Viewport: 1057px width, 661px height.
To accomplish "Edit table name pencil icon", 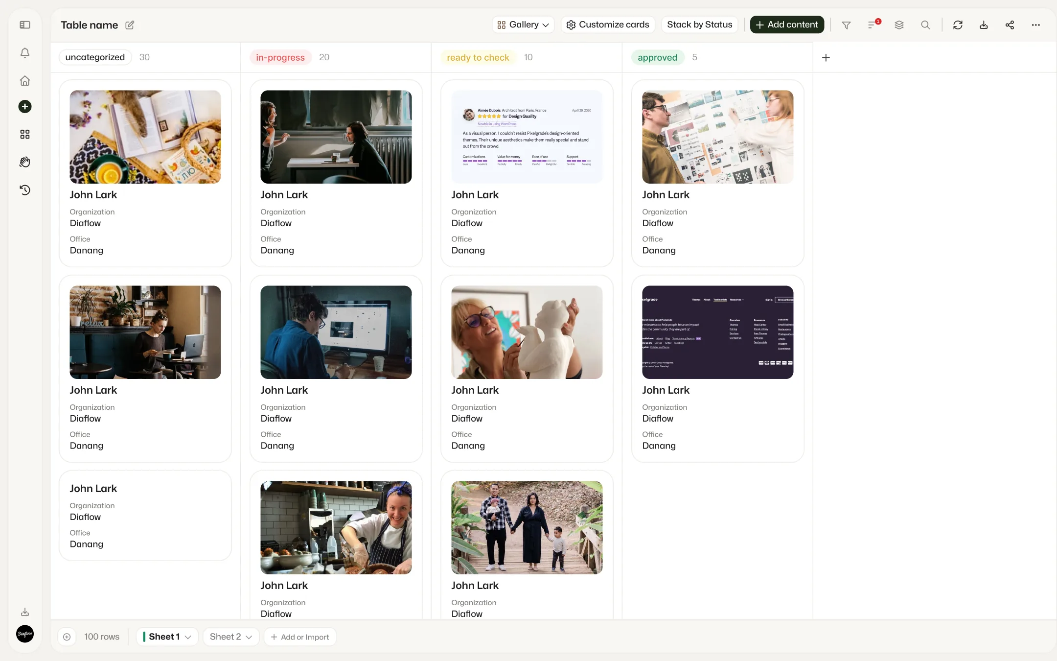I will point(130,25).
